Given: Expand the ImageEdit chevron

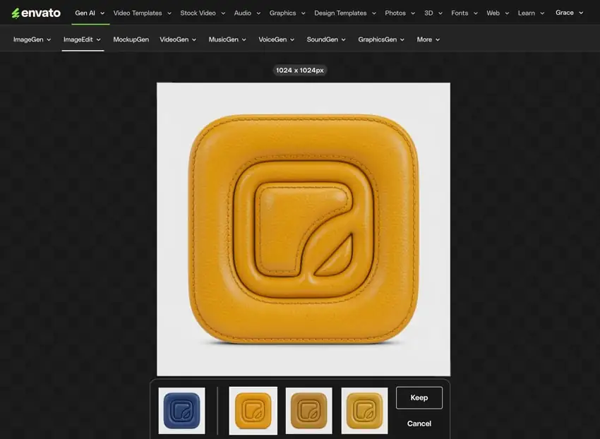Looking at the screenshot, I should (x=98, y=40).
